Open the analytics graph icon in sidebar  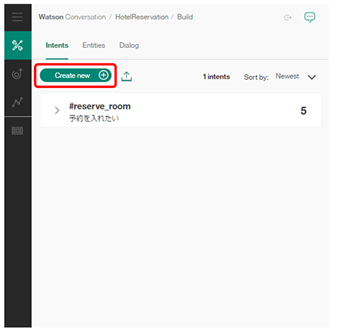[17, 102]
